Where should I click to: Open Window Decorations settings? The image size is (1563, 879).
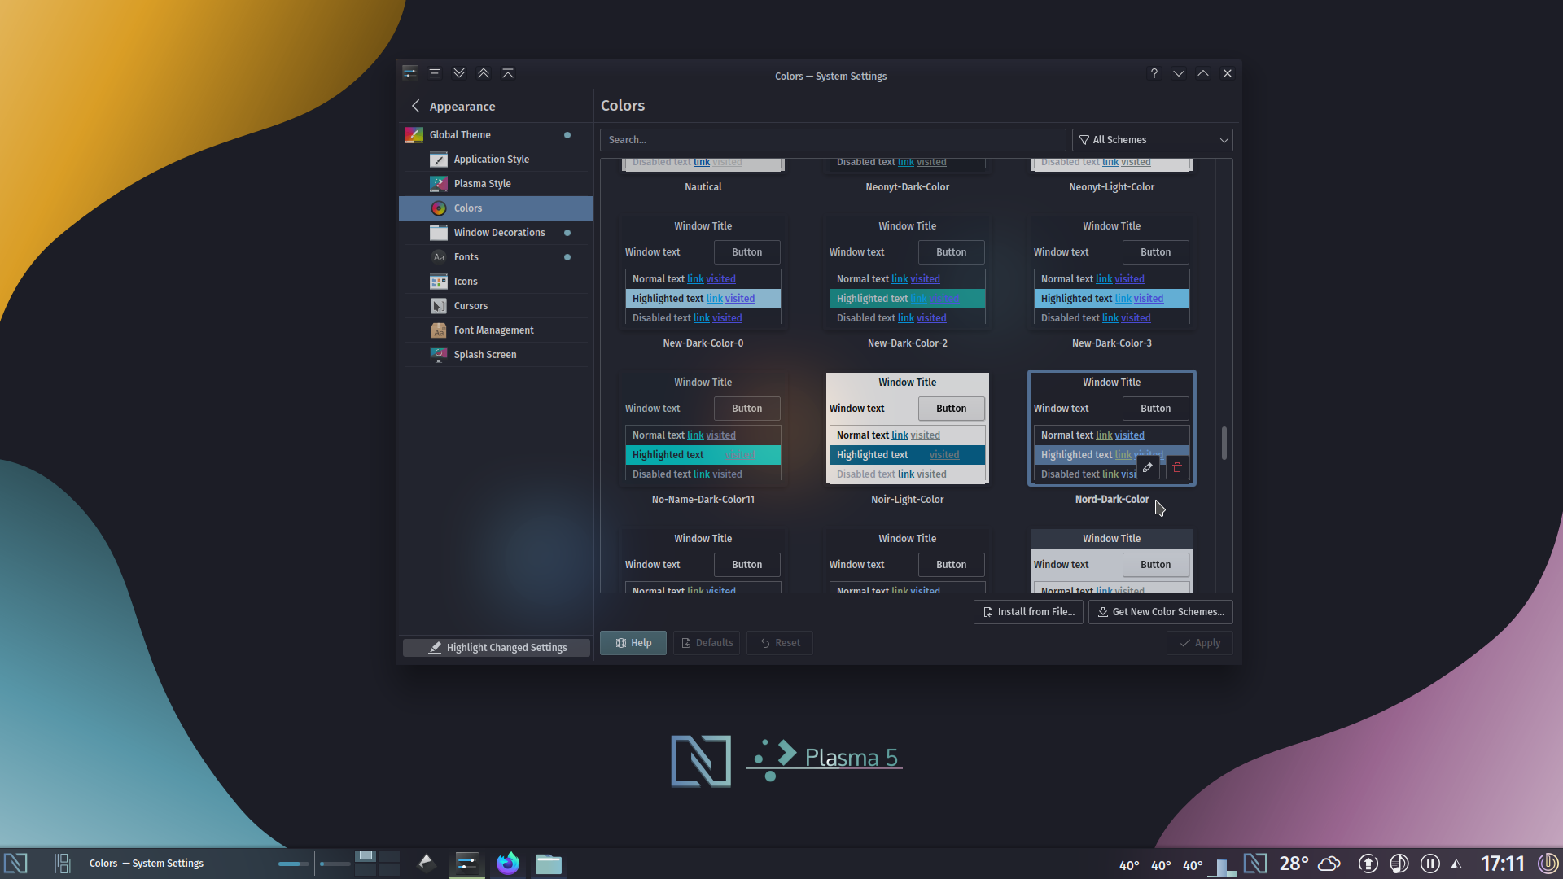click(496, 233)
